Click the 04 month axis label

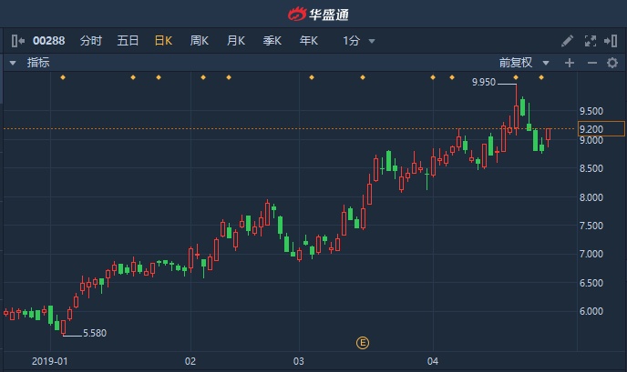click(433, 361)
